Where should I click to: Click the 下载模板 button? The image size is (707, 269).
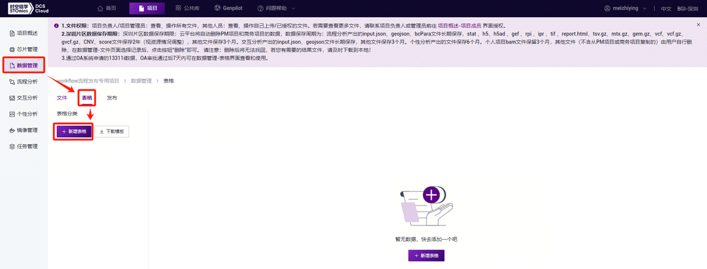[111, 131]
